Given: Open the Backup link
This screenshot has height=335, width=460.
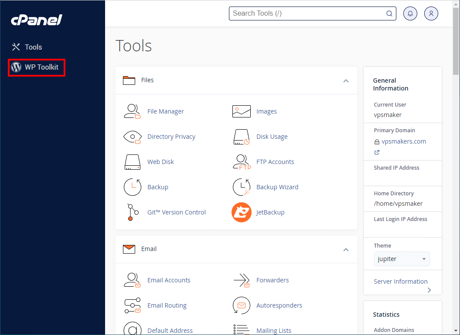Looking at the screenshot, I should pyautogui.click(x=158, y=187).
